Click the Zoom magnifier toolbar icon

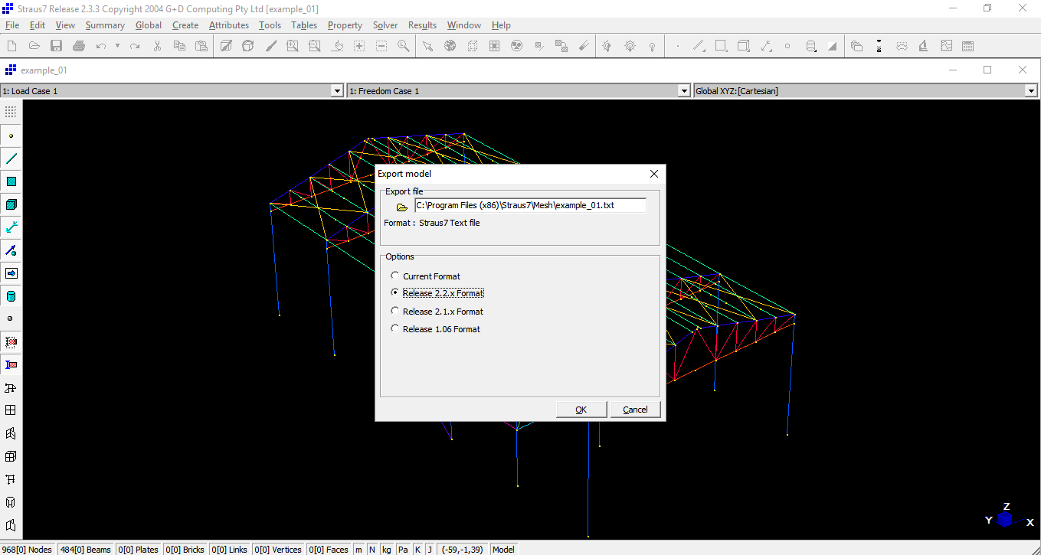pos(404,46)
